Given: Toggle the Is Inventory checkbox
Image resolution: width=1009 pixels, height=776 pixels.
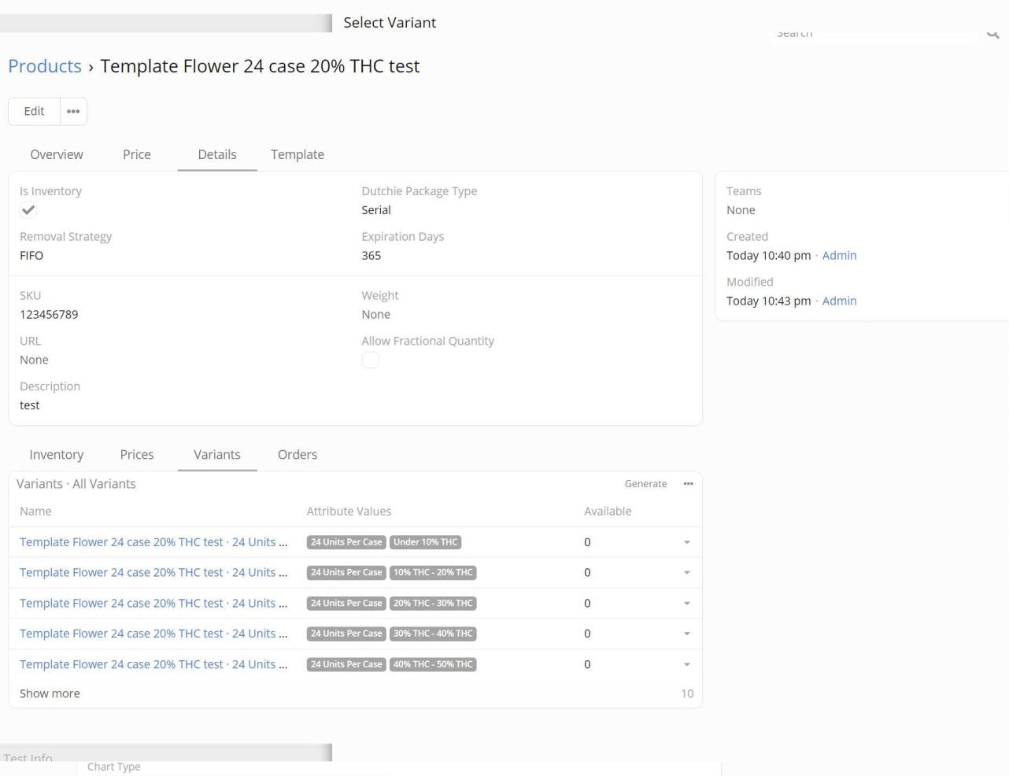Looking at the screenshot, I should (28, 210).
